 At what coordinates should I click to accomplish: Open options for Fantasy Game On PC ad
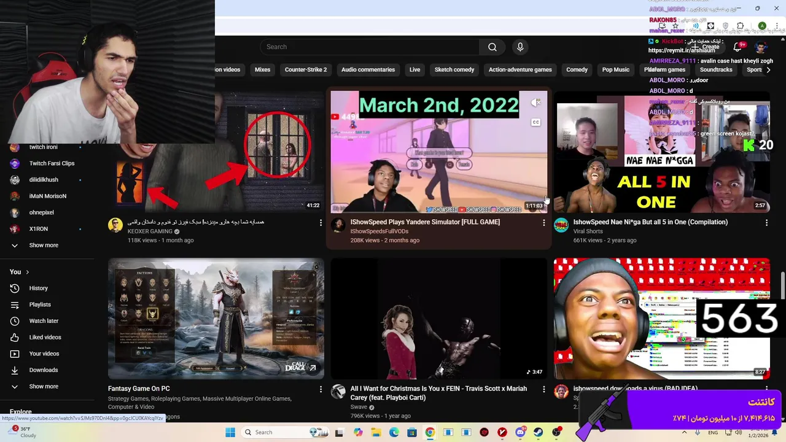321,389
